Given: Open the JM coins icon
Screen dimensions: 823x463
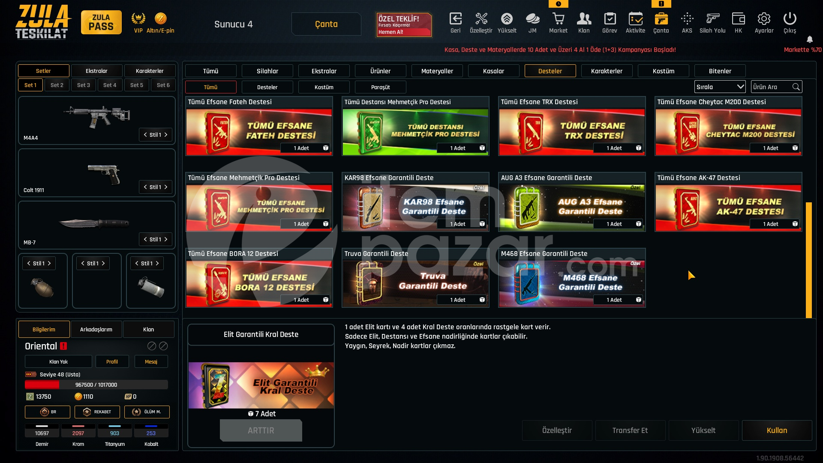Looking at the screenshot, I should coord(532,19).
